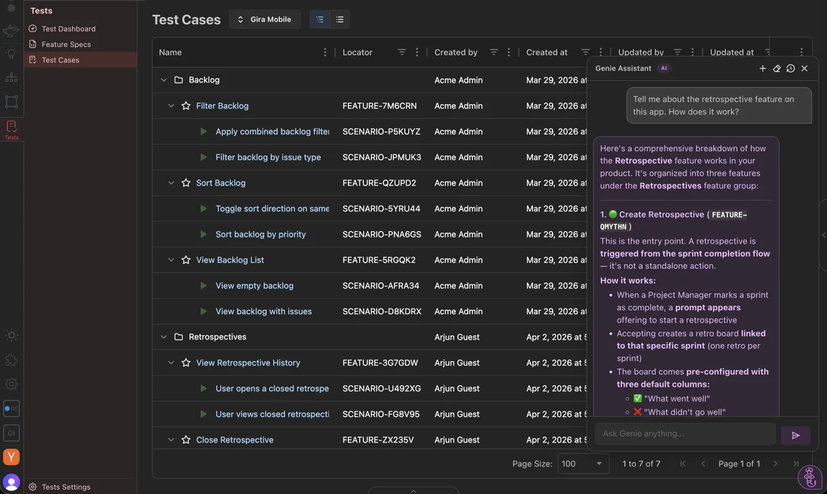Star the Filter Backlog feature
The width and height of the screenshot is (827, 494).
coord(186,106)
